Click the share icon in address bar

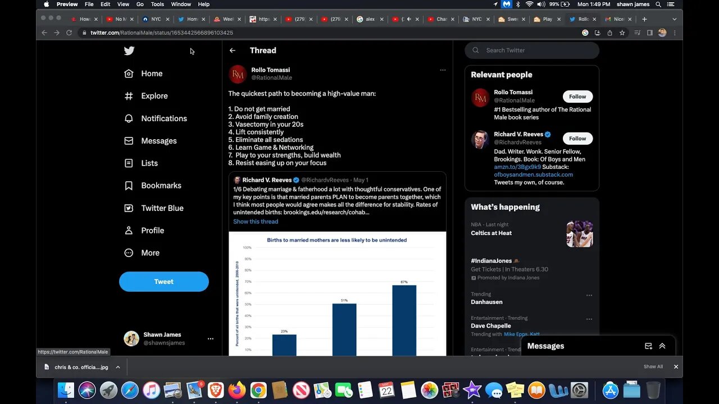point(609,33)
